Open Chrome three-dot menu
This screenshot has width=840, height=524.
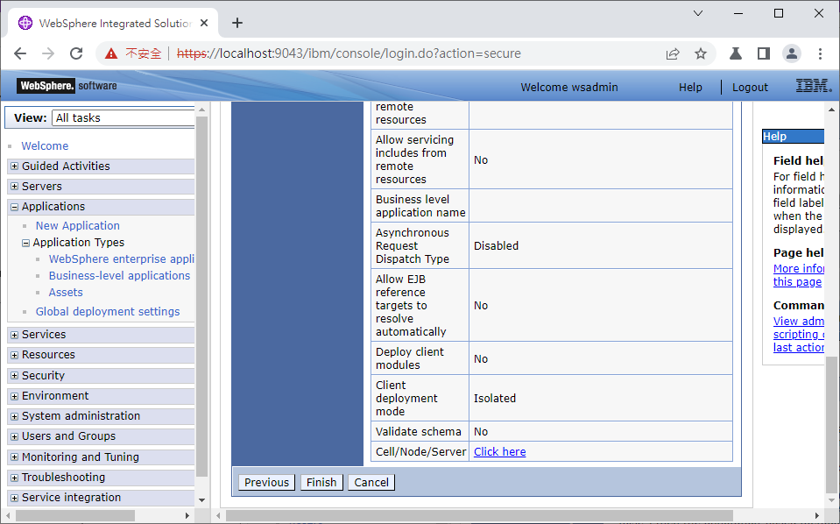[x=820, y=53]
